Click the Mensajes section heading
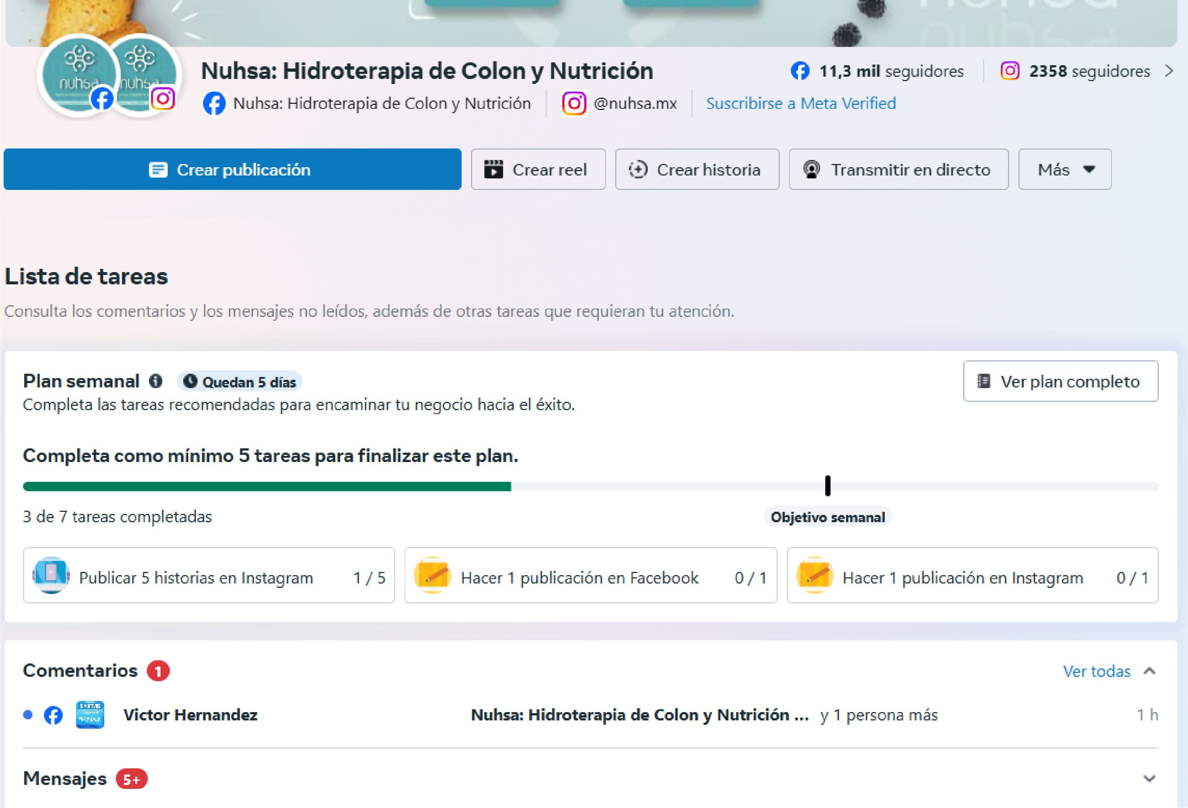This screenshot has height=808, width=1188. pos(65,779)
